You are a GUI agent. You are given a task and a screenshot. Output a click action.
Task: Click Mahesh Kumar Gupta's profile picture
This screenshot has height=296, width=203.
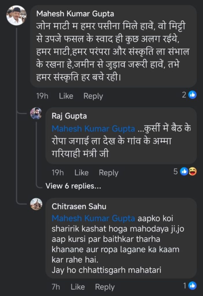coord(16,15)
